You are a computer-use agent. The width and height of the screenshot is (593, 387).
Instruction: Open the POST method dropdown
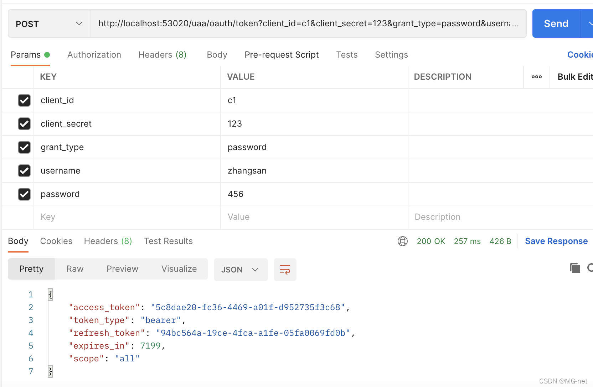(x=49, y=24)
